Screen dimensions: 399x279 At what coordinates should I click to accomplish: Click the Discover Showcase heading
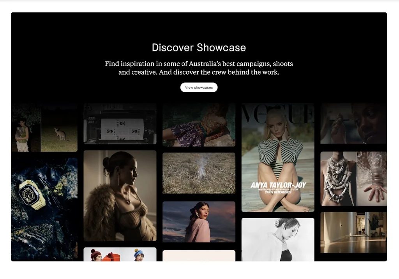tap(198, 47)
